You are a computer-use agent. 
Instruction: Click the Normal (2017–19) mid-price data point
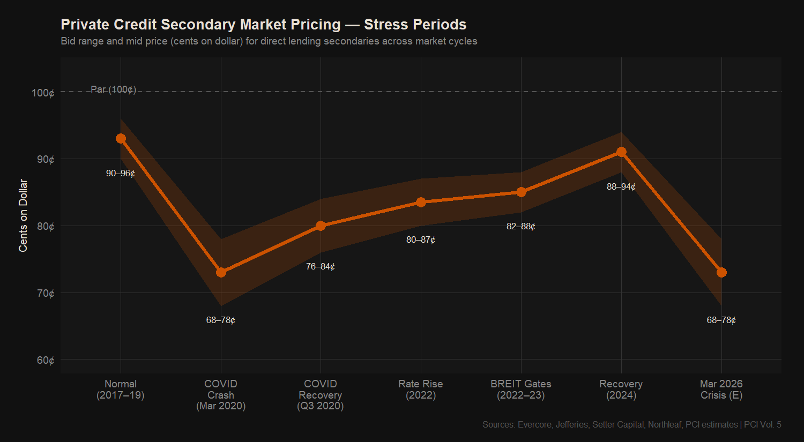tap(121, 139)
